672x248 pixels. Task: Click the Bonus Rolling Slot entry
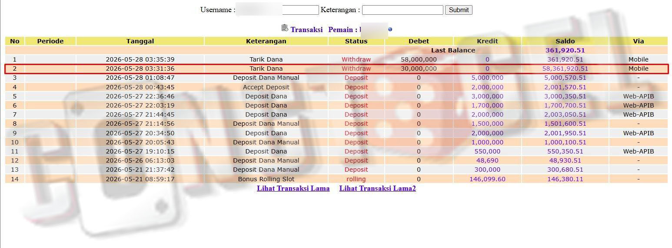coord(266,179)
